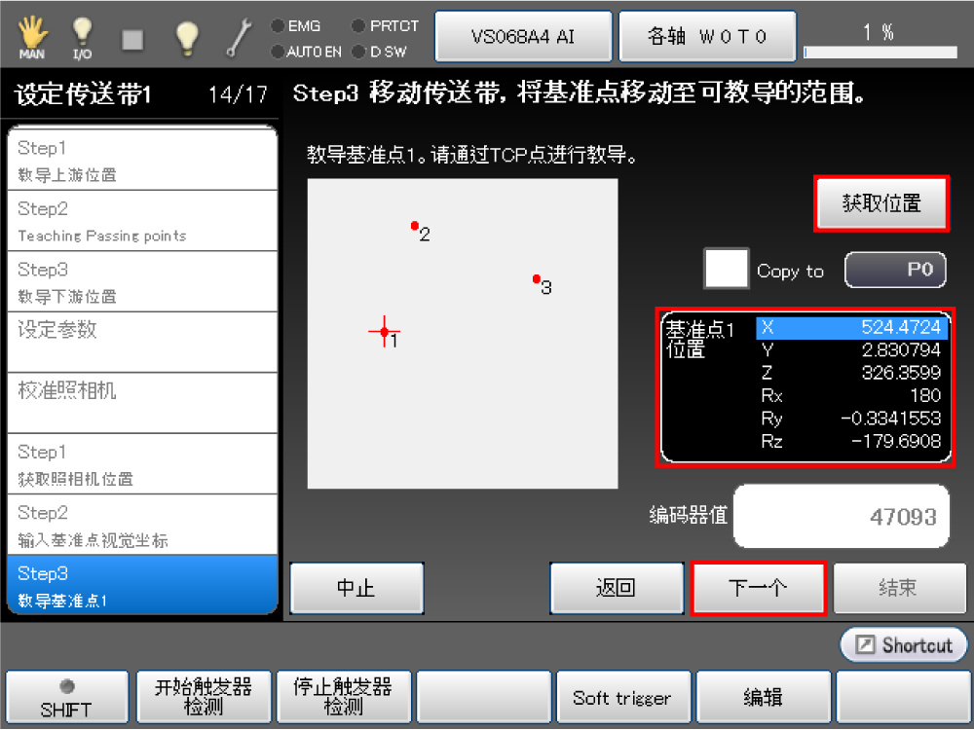Open the I/O lamp icon
Viewport: 974px width, 730px height.
click(82, 37)
